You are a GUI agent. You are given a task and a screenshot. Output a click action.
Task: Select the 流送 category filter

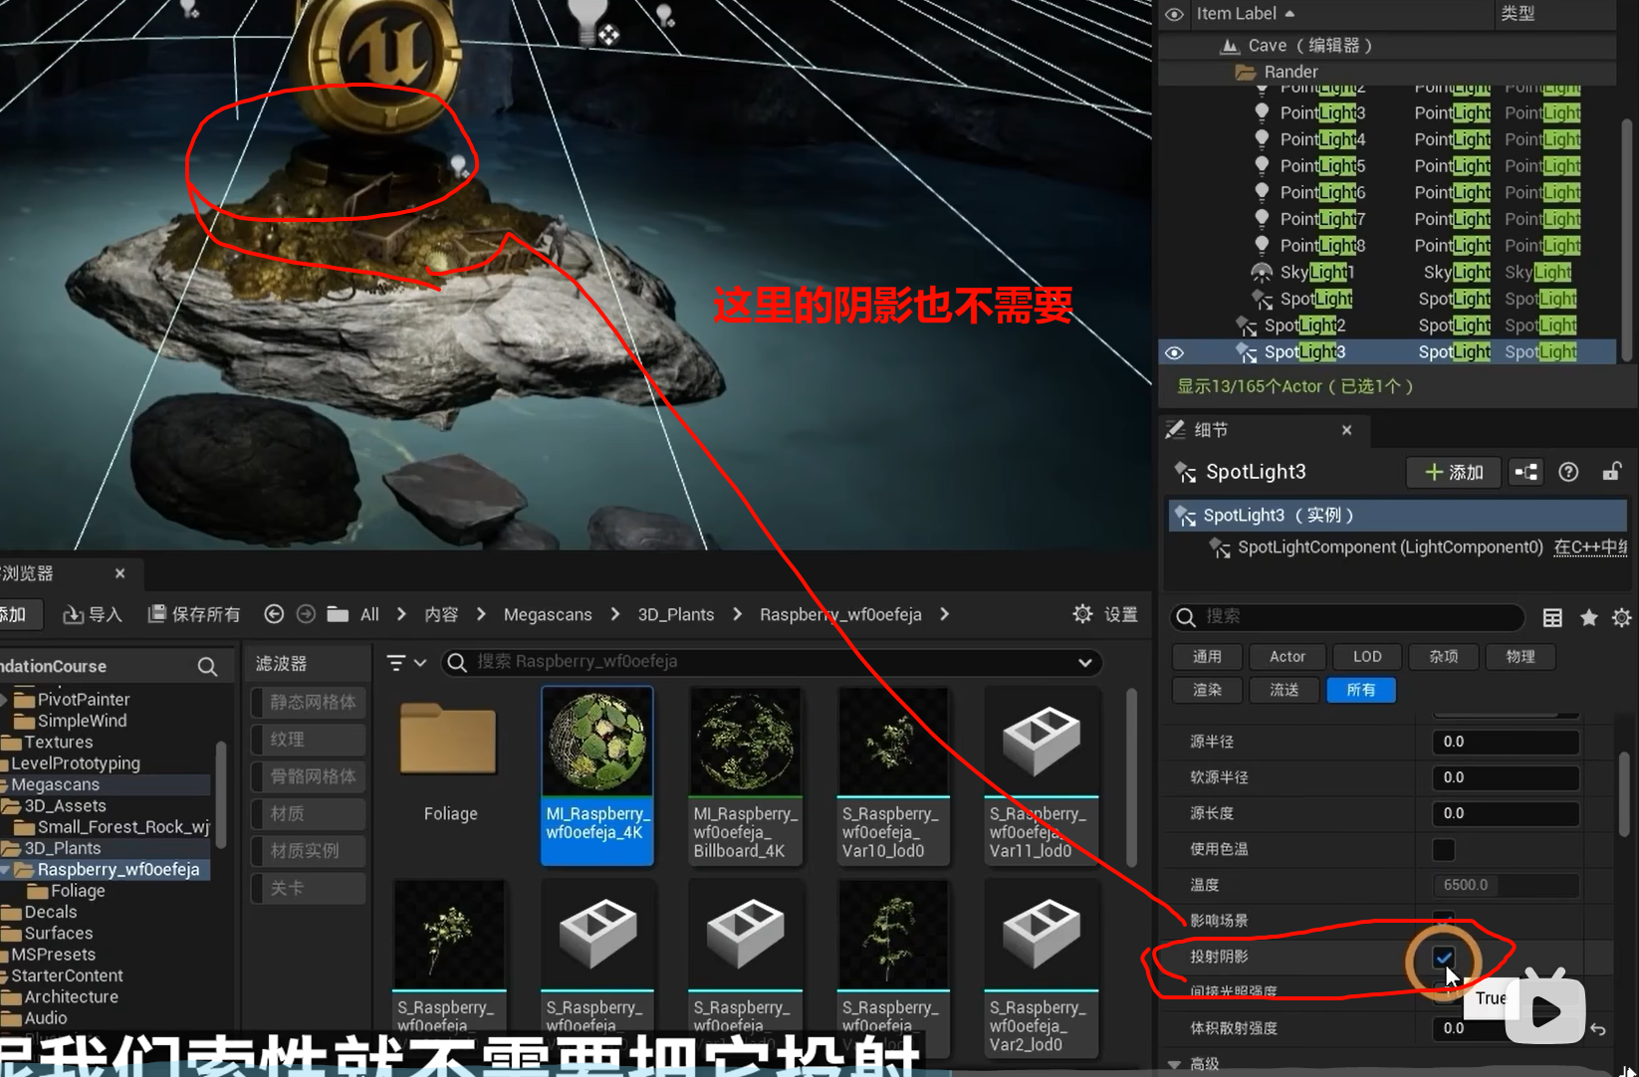tap(1285, 690)
